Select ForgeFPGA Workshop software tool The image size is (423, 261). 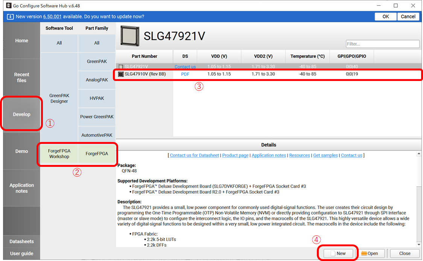coord(59,154)
